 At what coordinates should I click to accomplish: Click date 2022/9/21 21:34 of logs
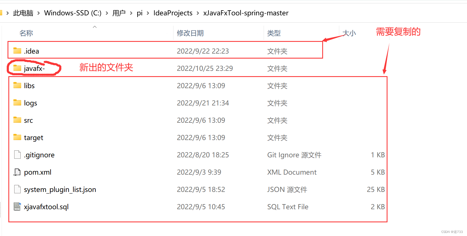coord(203,103)
